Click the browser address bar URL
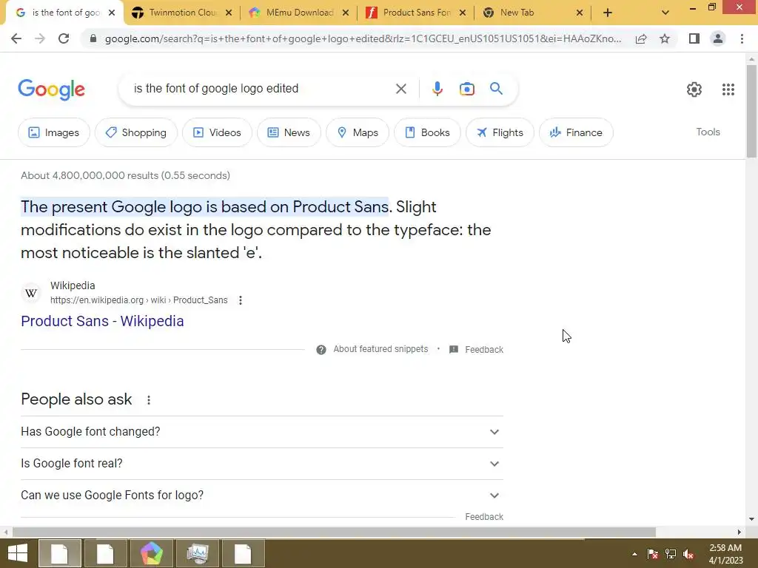The image size is (758, 568). coord(363,38)
